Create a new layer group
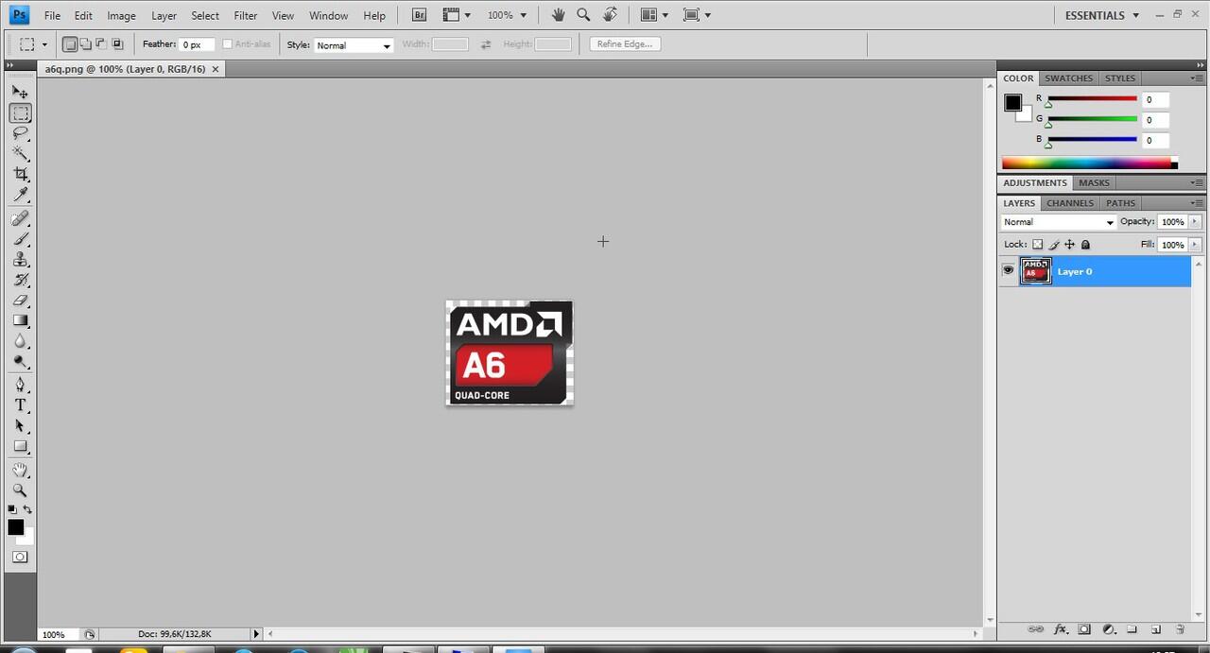 1132,629
